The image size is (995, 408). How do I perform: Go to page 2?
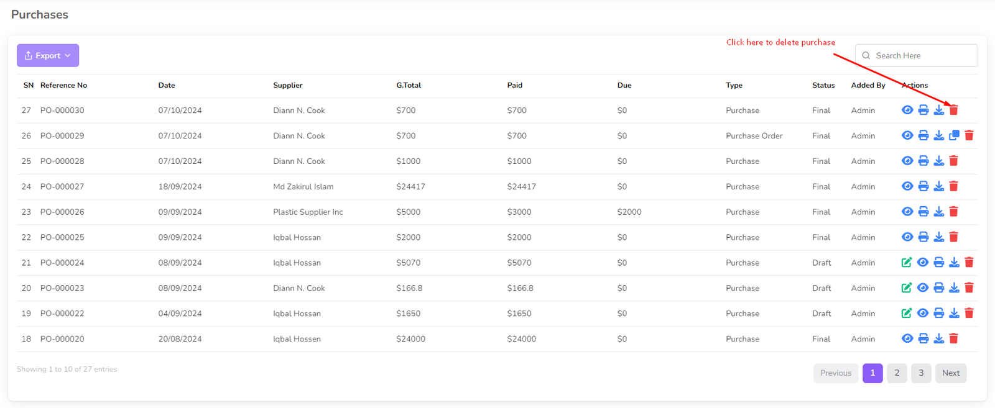[897, 373]
